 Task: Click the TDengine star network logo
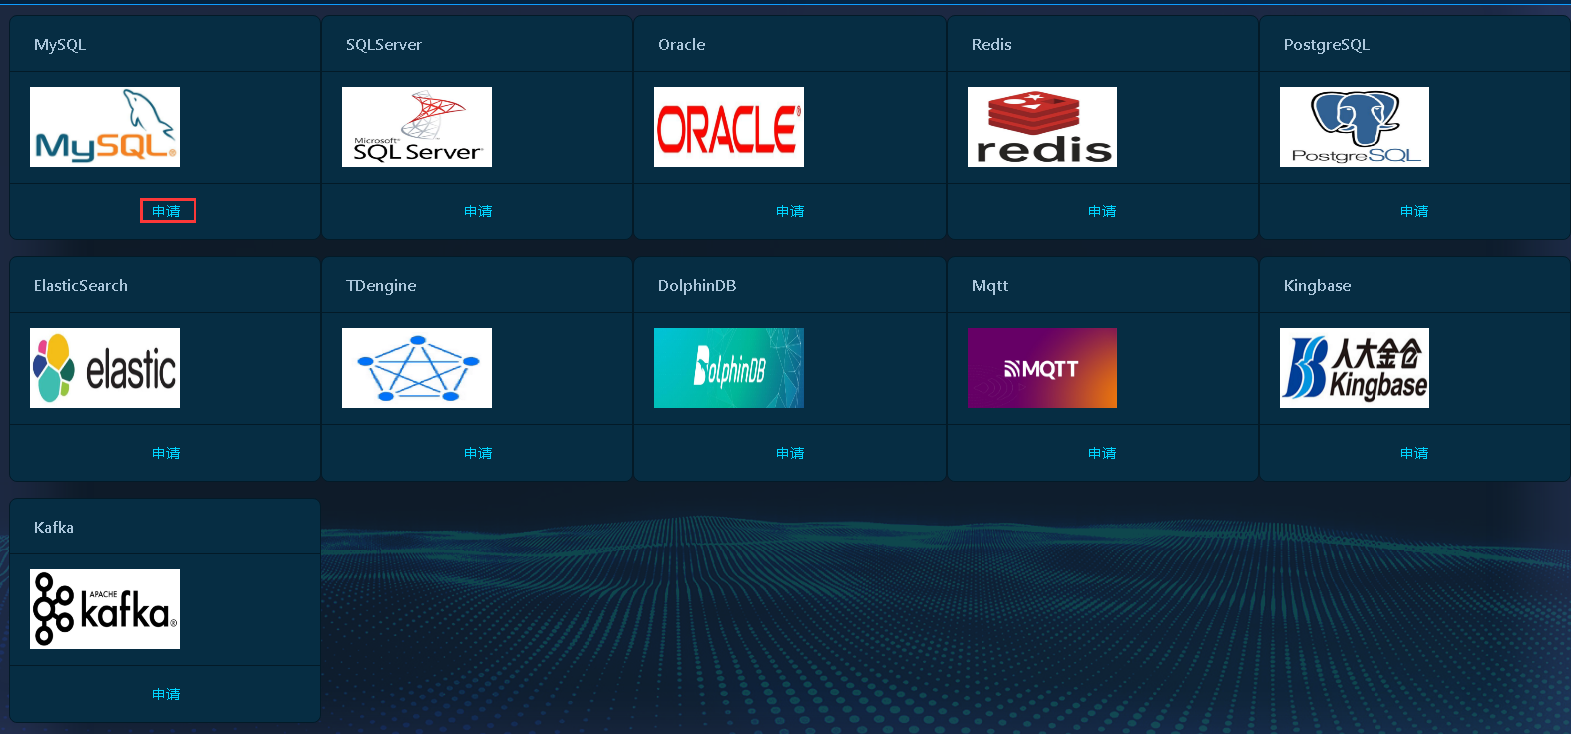pos(417,368)
